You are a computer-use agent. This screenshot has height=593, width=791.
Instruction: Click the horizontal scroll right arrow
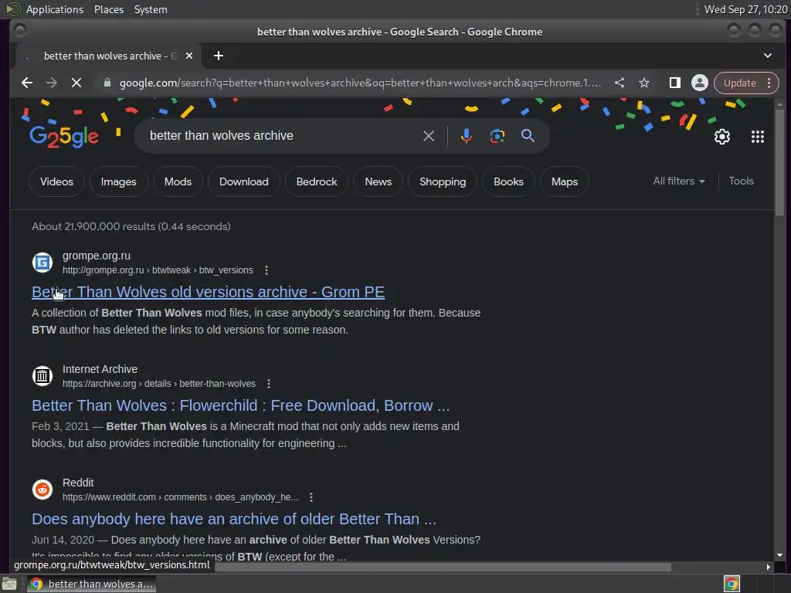click(768, 567)
